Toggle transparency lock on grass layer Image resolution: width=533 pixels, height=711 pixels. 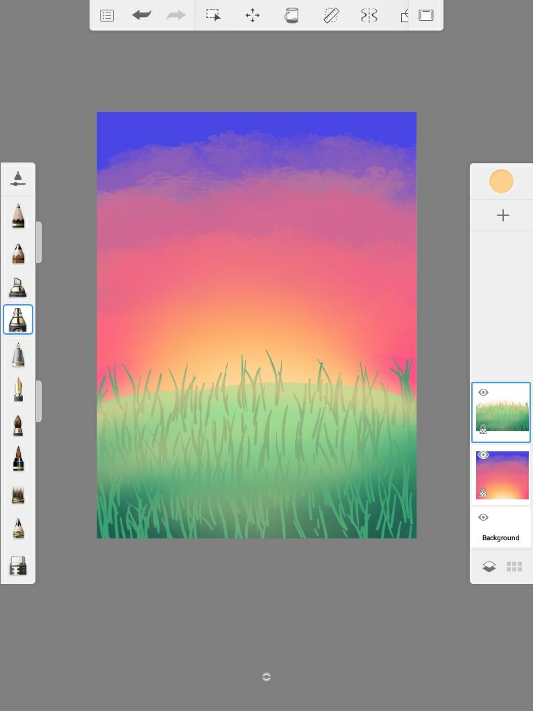483,429
